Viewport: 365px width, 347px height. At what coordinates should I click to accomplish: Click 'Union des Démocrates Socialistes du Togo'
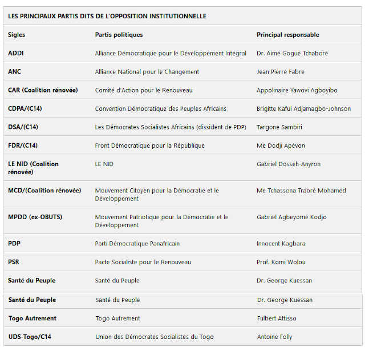154,337
